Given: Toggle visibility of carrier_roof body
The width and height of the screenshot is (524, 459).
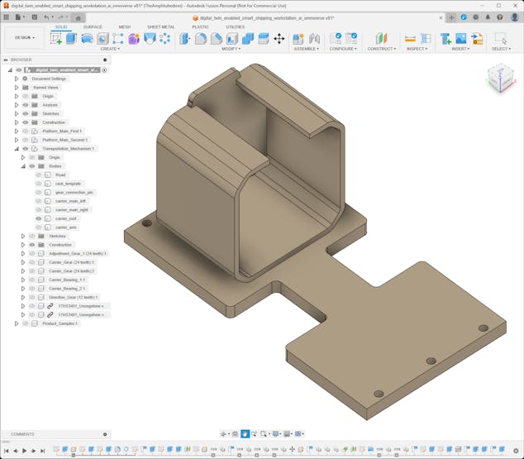Looking at the screenshot, I should click(38, 218).
